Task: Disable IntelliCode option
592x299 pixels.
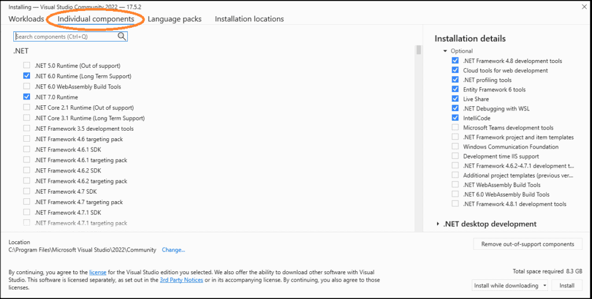Action: click(x=456, y=118)
